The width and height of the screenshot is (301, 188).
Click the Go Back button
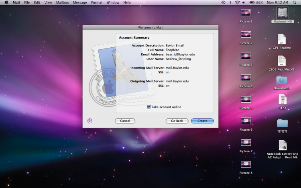click(x=177, y=121)
